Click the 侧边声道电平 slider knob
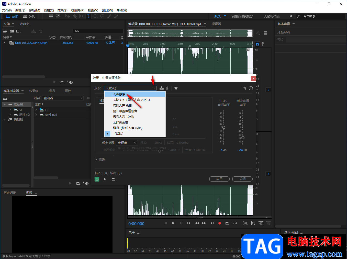 coord(243,138)
